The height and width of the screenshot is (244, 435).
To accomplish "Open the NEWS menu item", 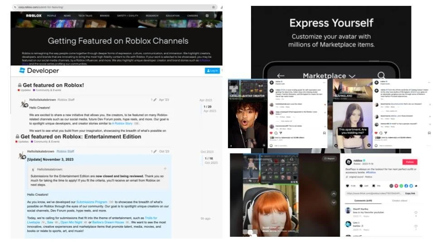I will click(67, 16).
